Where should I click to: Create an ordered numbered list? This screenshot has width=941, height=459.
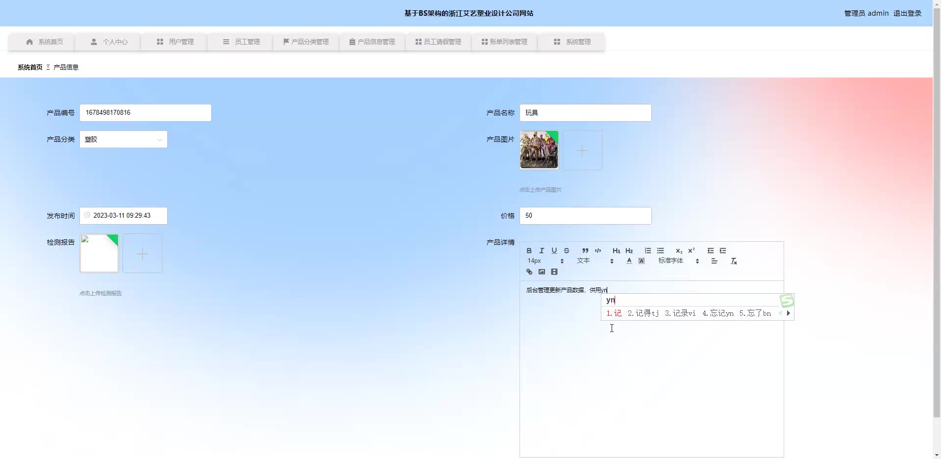[x=648, y=251]
